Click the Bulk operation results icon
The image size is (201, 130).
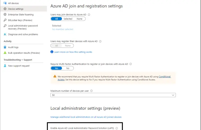click(x=5, y=53)
